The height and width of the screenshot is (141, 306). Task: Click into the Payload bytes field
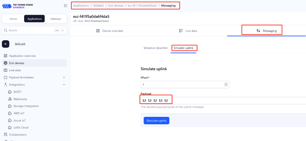click(x=223, y=100)
